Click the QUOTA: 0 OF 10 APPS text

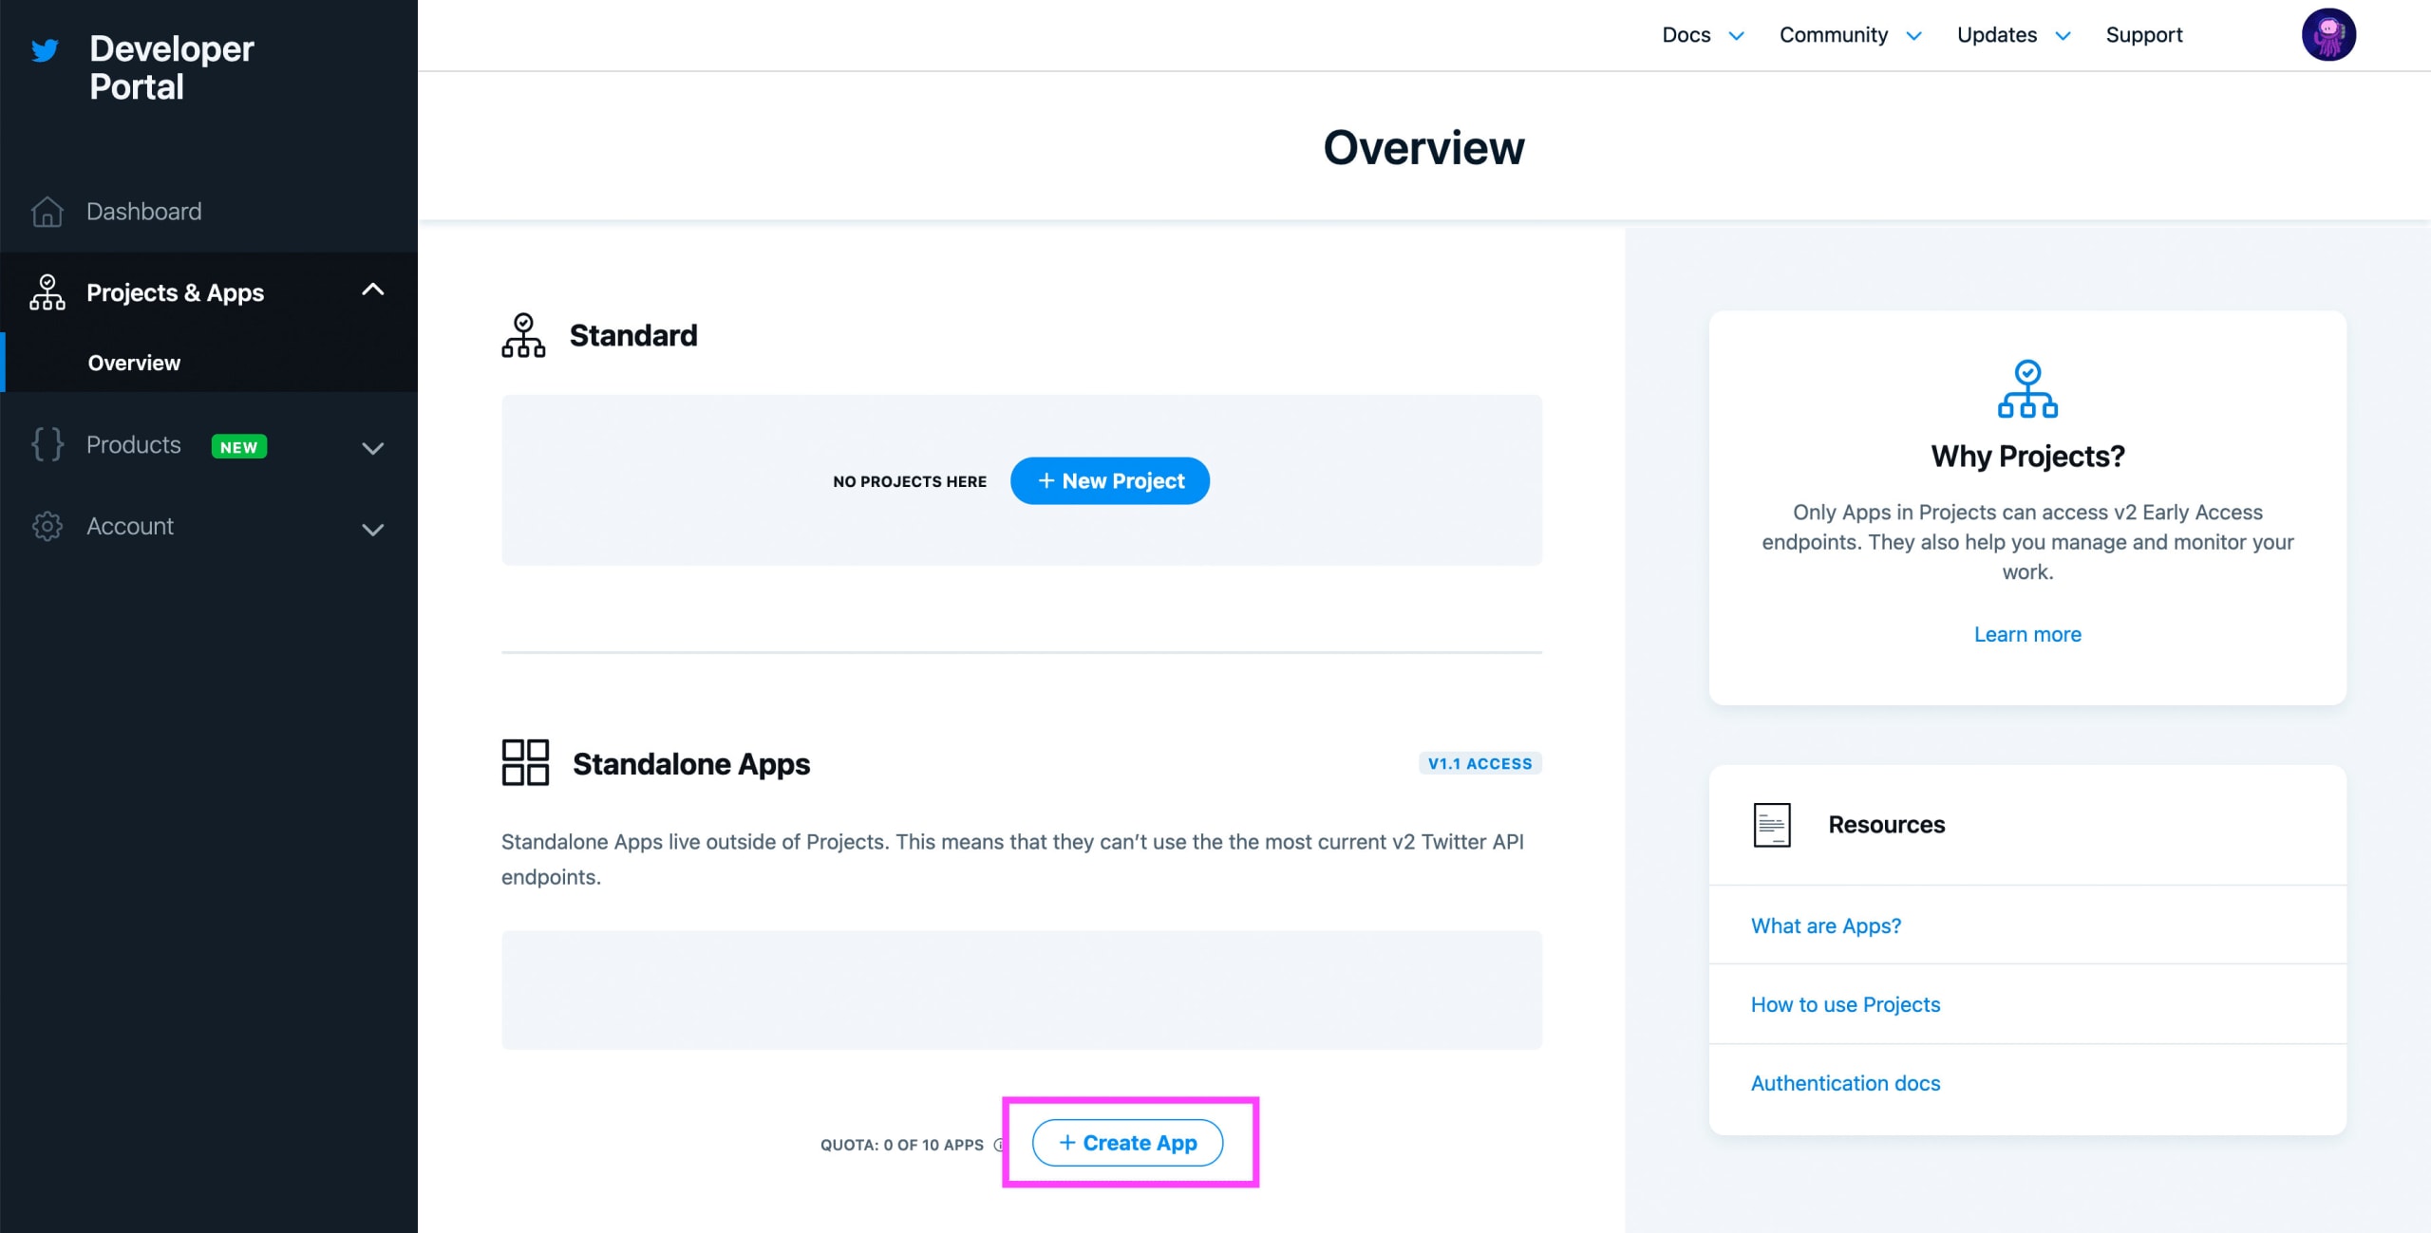(x=901, y=1145)
